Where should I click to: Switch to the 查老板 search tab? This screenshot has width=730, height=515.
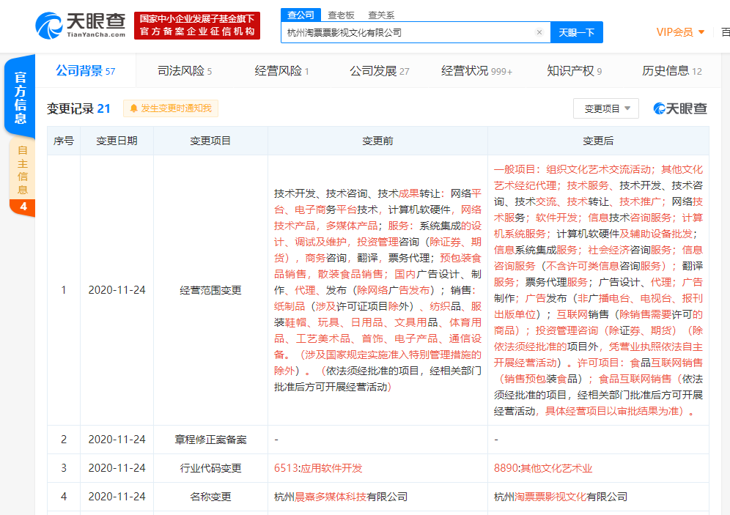tap(341, 15)
